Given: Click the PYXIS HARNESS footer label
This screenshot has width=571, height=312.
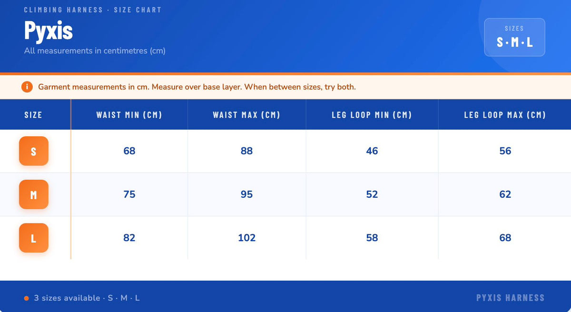Looking at the screenshot, I should pyautogui.click(x=510, y=298).
